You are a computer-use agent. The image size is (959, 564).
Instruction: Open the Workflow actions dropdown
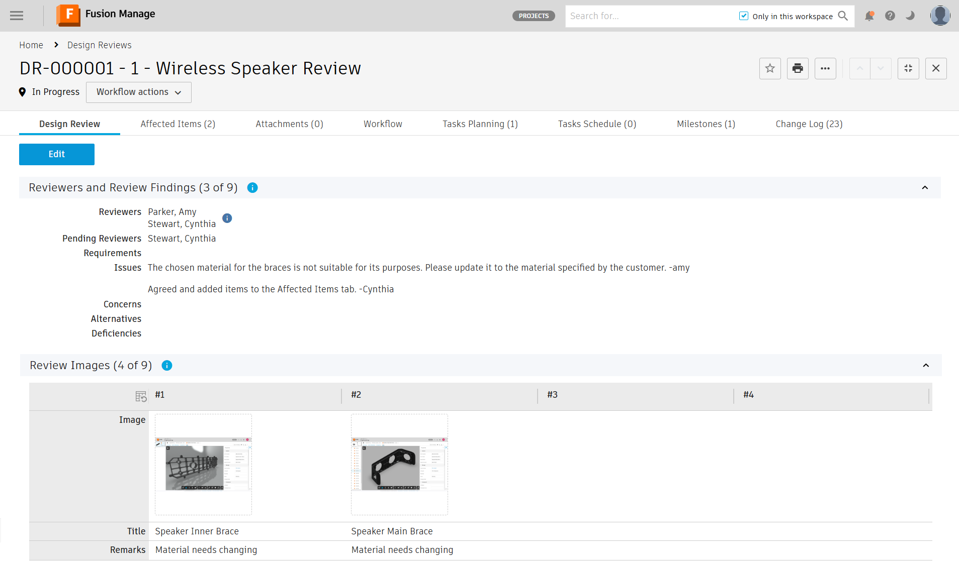point(138,92)
